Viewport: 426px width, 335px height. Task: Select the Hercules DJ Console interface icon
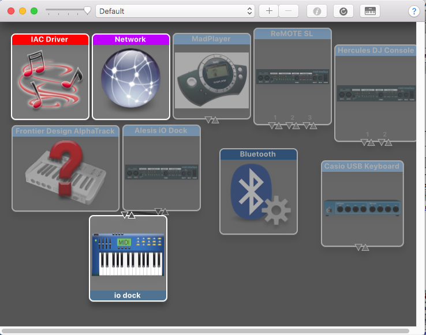[376, 93]
